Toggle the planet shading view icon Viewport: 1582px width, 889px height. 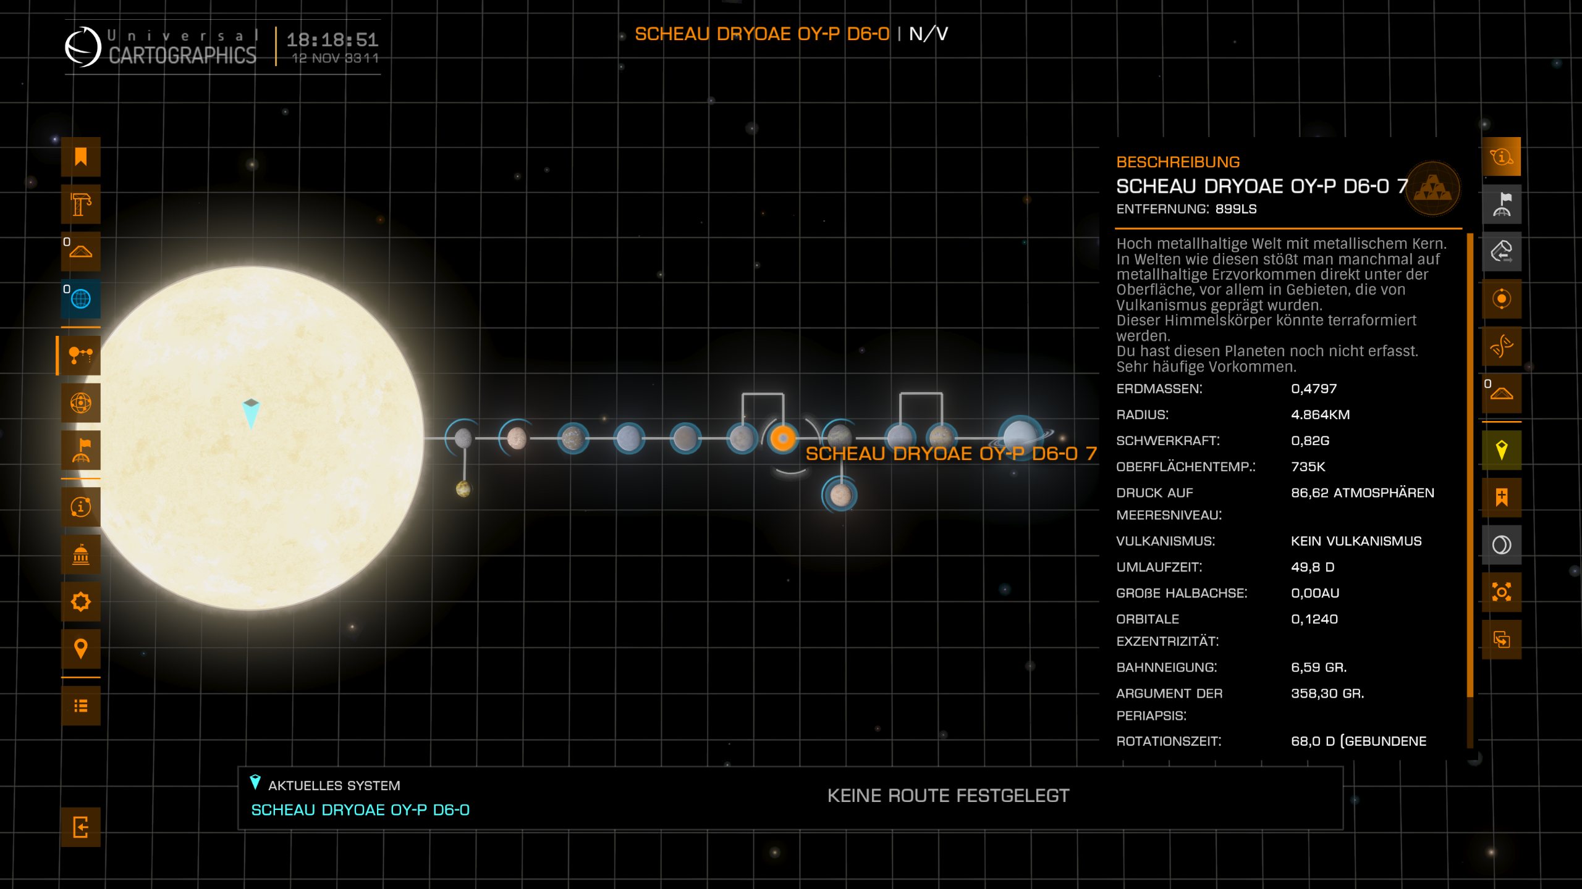[1501, 545]
